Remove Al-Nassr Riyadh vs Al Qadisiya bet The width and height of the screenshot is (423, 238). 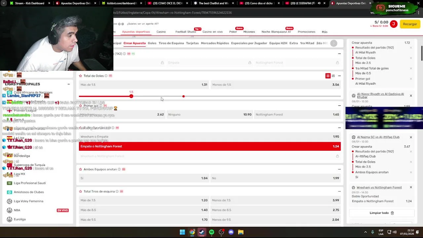coord(411,96)
